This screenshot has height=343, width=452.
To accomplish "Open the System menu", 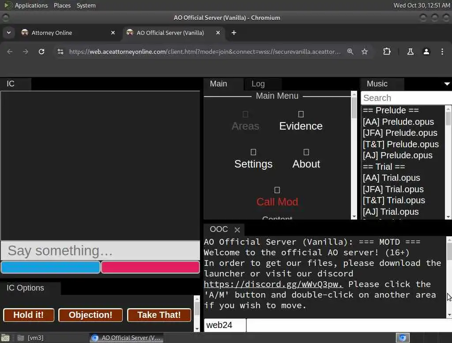I will (x=86, y=5).
